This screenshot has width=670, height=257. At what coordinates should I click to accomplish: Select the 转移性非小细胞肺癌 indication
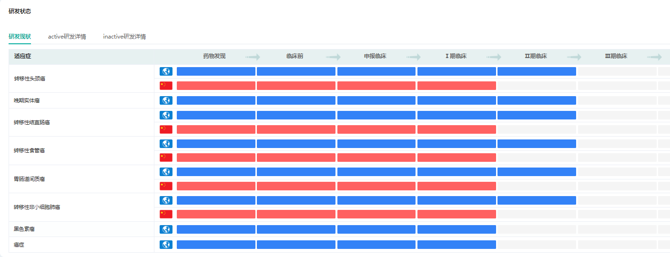[37, 208]
